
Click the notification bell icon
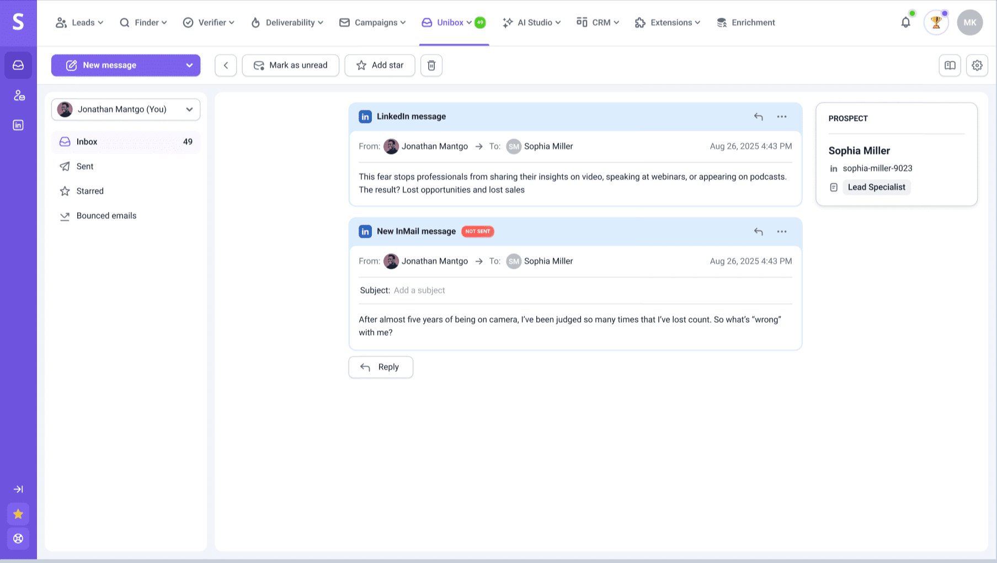click(x=905, y=23)
